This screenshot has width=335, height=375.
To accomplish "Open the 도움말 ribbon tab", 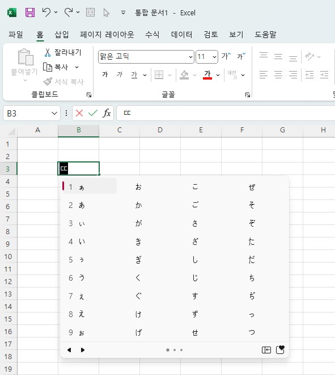I will click(x=266, y=35).
